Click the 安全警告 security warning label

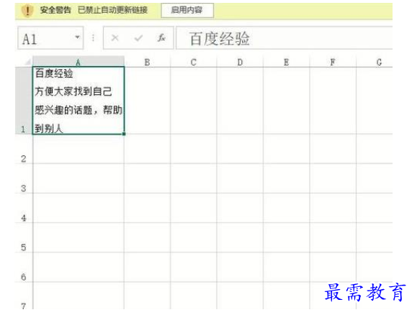click(55, 11)
